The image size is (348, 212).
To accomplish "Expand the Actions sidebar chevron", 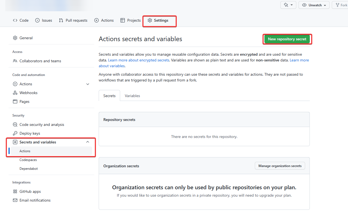I will (x=88, y=84).
